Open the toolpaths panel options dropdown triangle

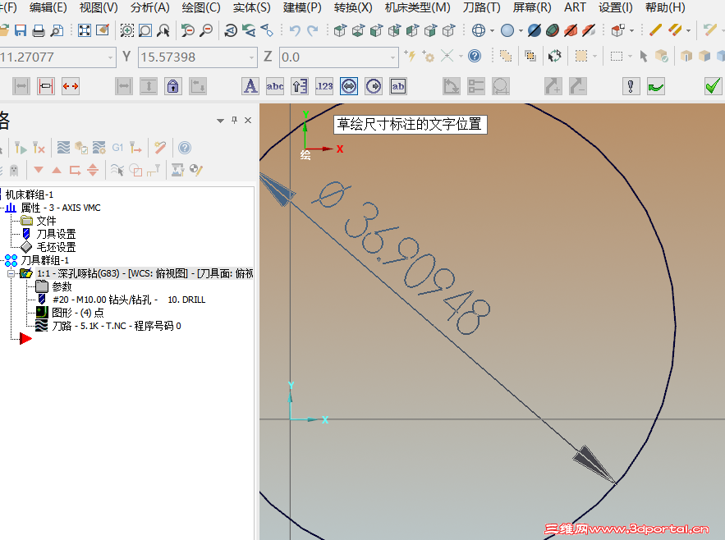pos(220,121)
